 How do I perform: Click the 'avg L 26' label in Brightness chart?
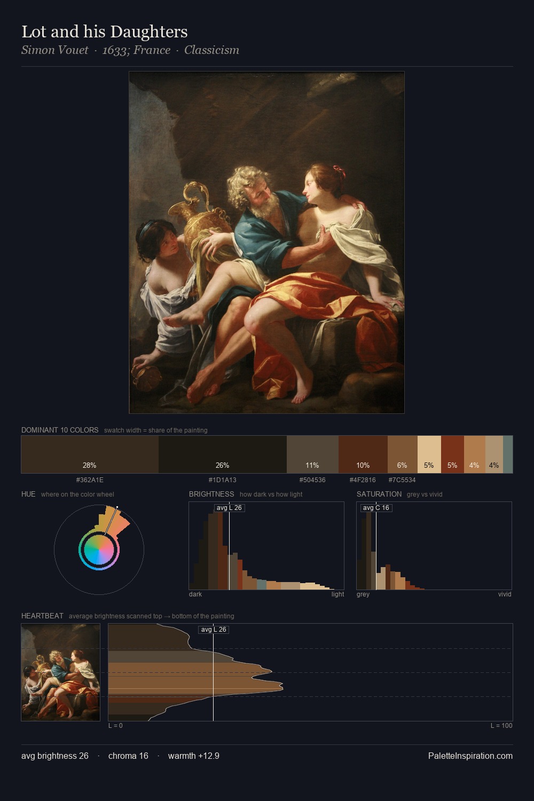pyautogui.click(x=229, y=508)
